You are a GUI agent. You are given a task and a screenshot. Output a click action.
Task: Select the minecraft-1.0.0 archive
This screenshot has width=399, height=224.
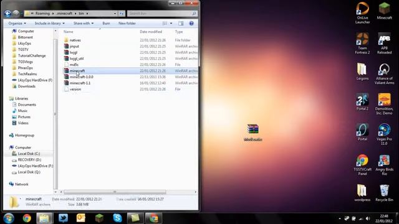[82, 77]
